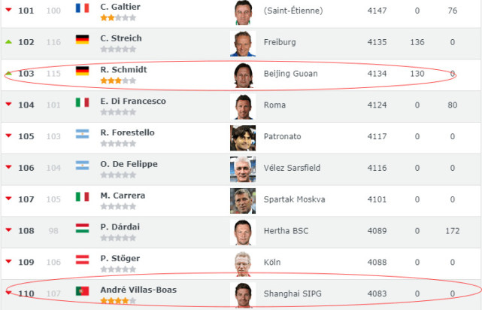This screenshot has height=310, width=482.
Task: Click the Portuguese flag beside André Villas-Boas
Action: coord(83,291)
